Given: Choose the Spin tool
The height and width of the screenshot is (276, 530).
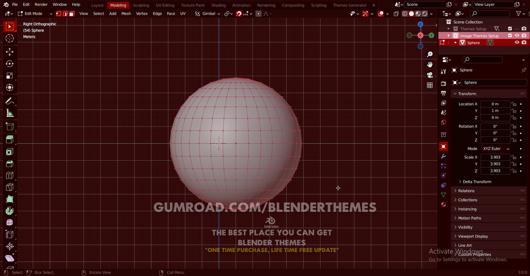Looking at the screenshot, I should 9,211.
